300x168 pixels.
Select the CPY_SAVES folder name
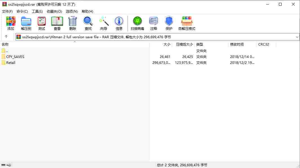15,57
